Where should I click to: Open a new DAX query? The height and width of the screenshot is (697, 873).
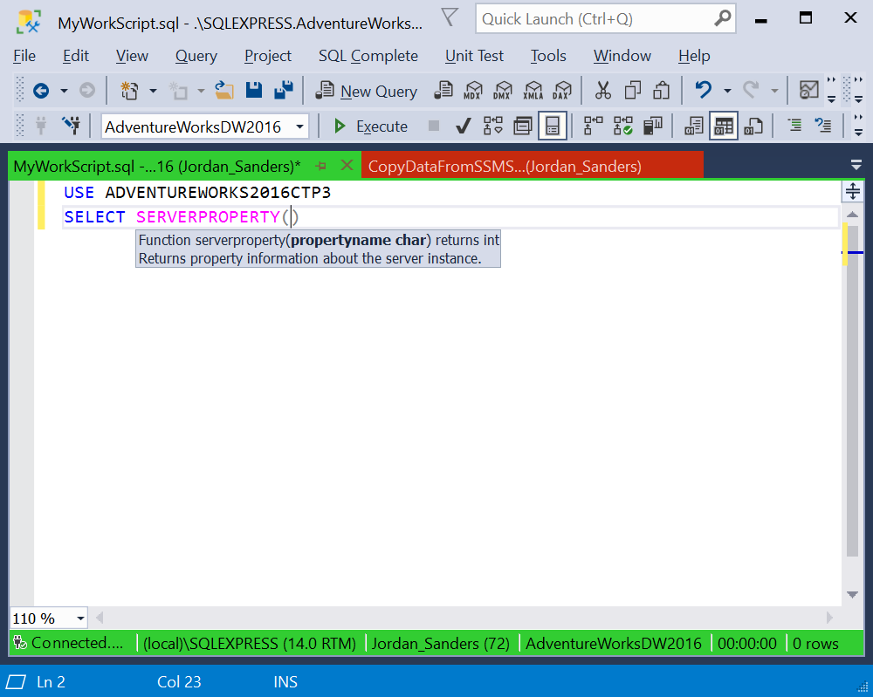click(562, 90)
